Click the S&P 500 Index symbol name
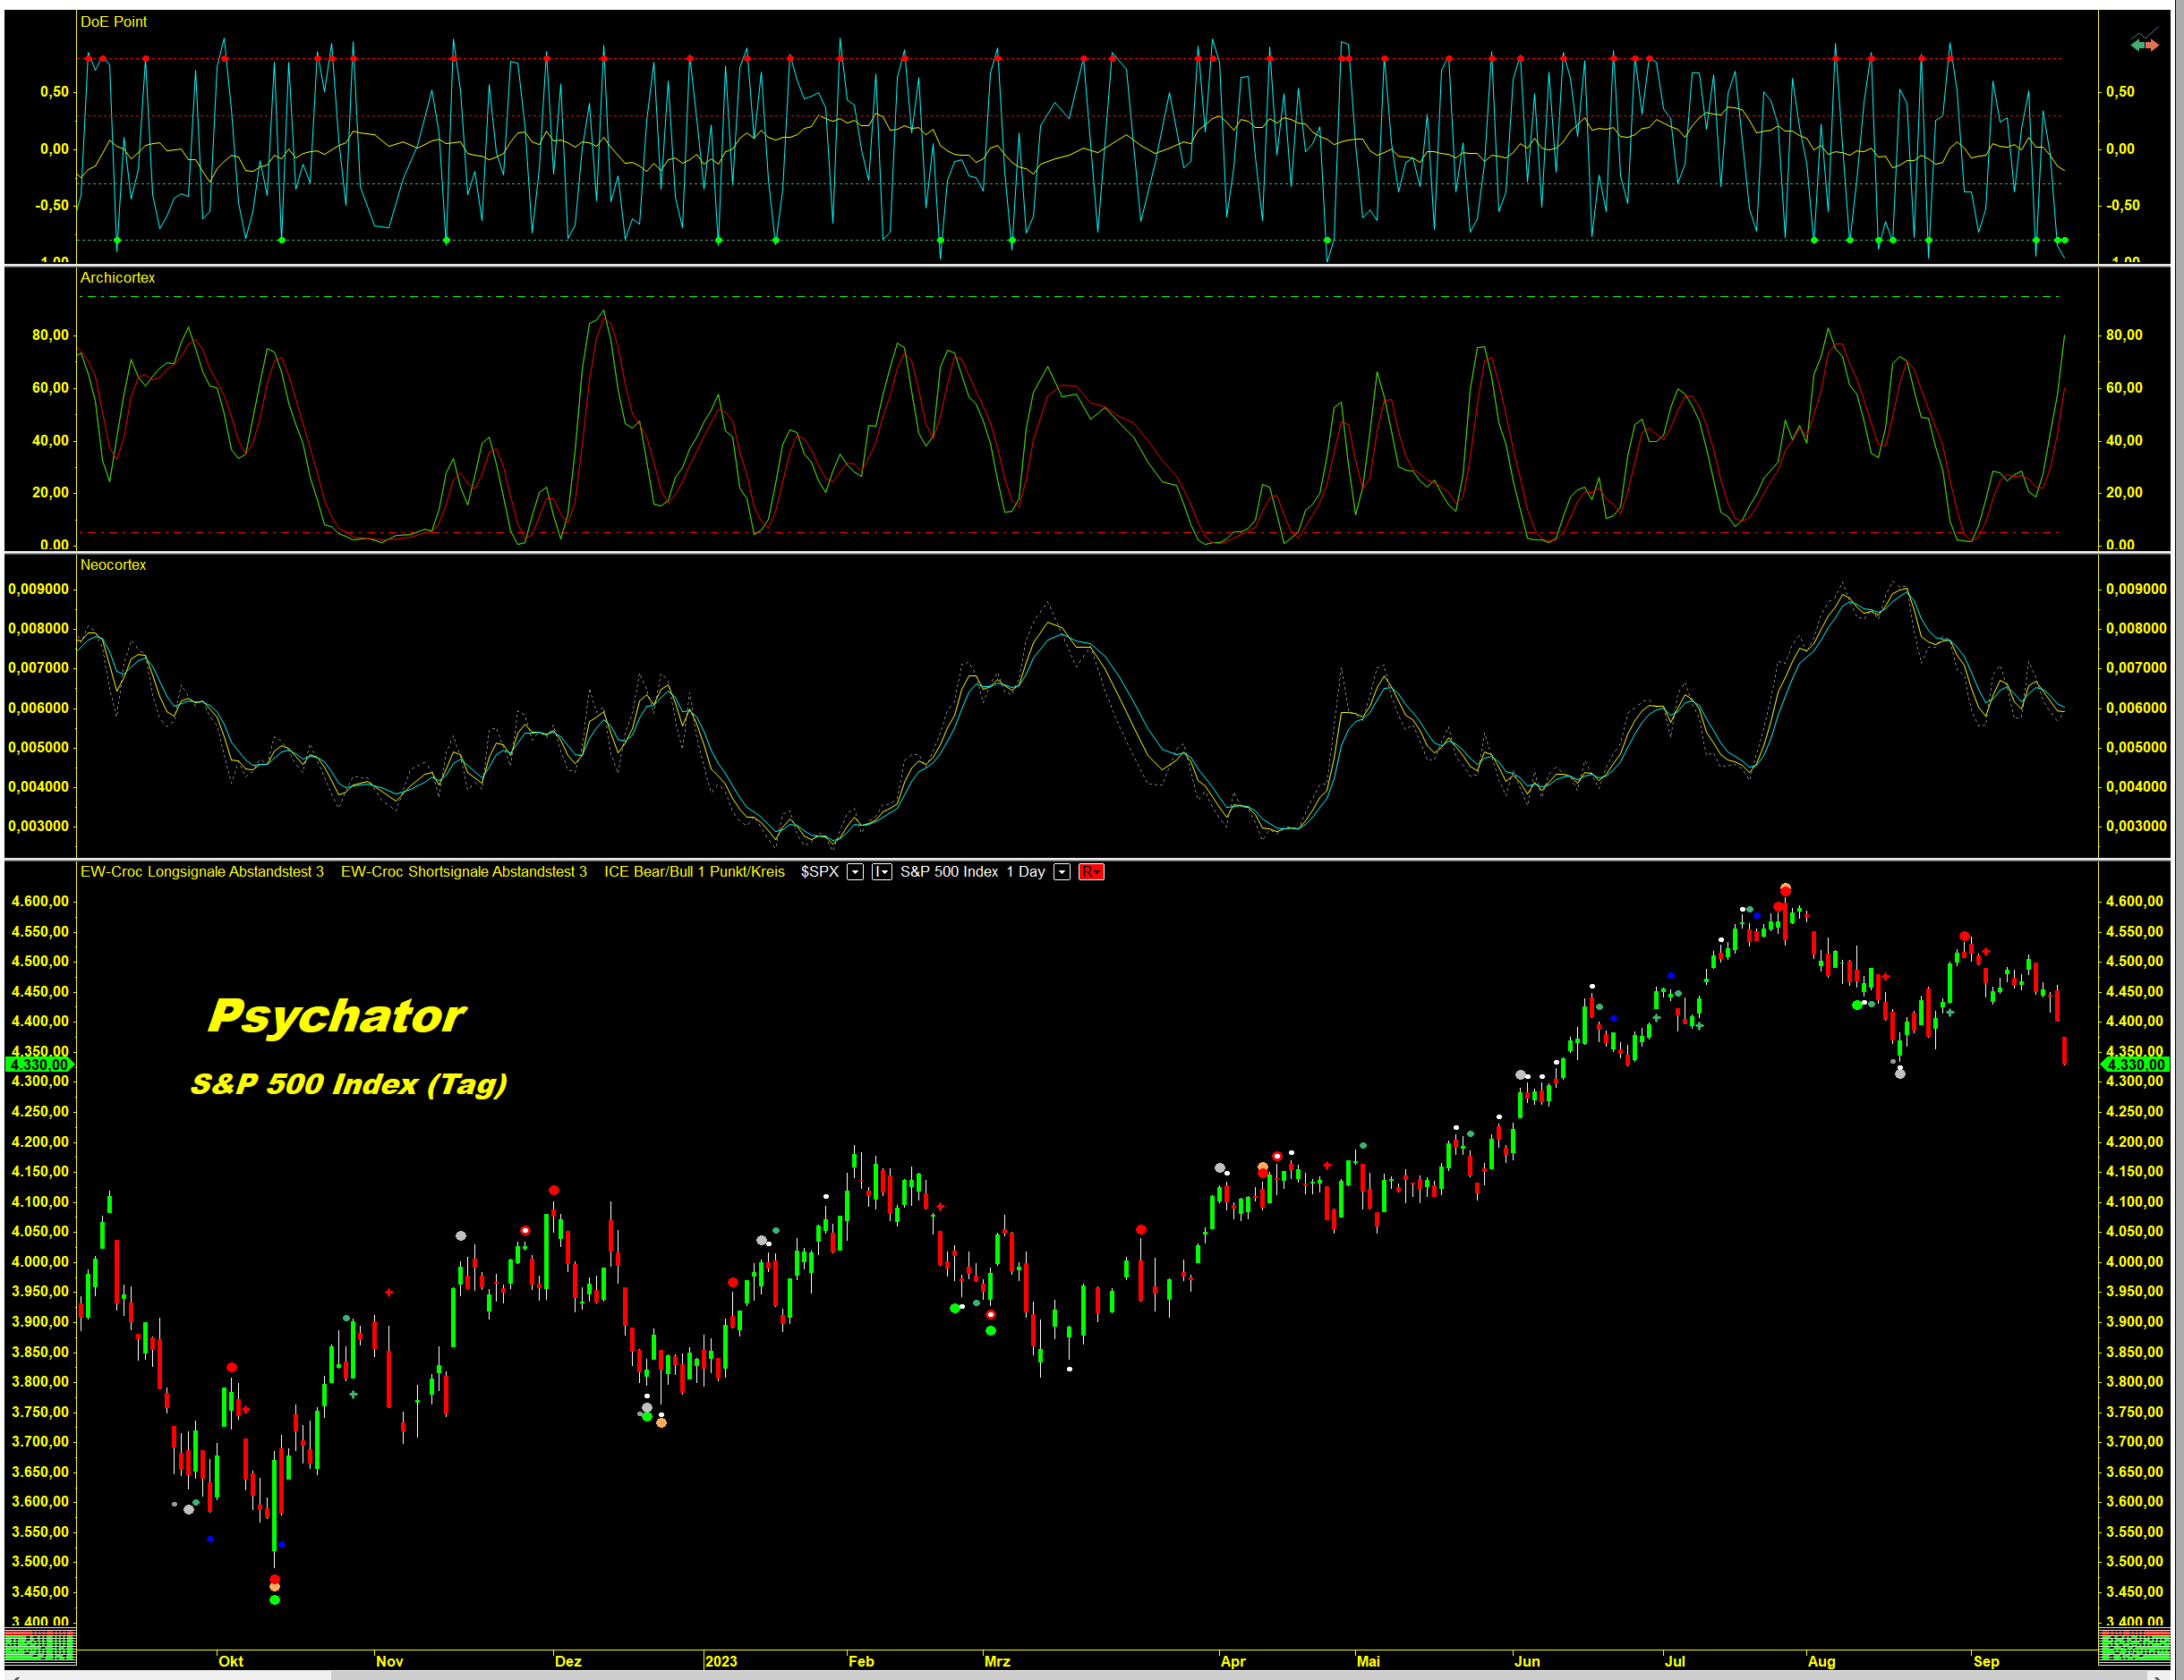This screenshot has width=2184, height=1680. [x=948, y=872]
